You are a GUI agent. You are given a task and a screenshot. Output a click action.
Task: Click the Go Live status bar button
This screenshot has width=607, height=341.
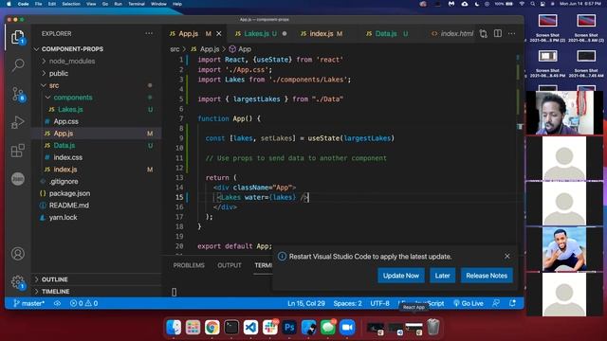pyautogui.click(x=468, y=303)
